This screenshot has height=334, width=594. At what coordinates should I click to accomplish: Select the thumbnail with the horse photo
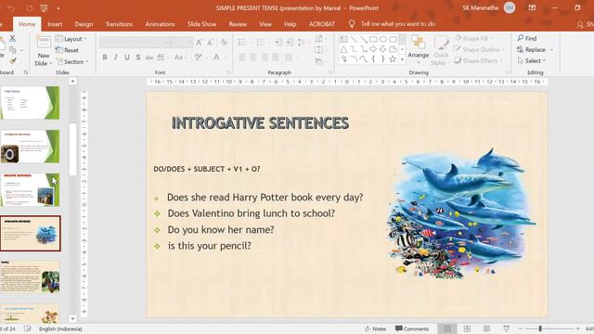[30, 277]
